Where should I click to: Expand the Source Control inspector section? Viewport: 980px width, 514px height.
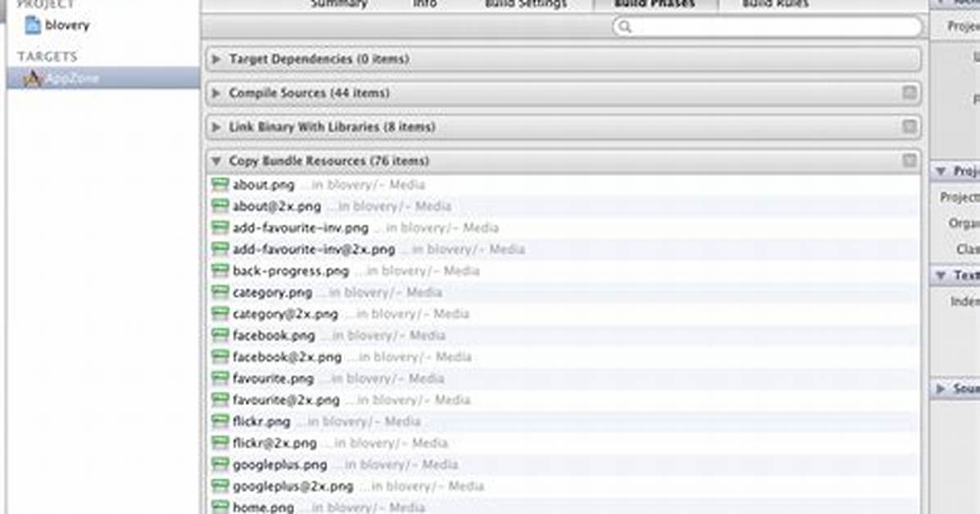point(941,389)
